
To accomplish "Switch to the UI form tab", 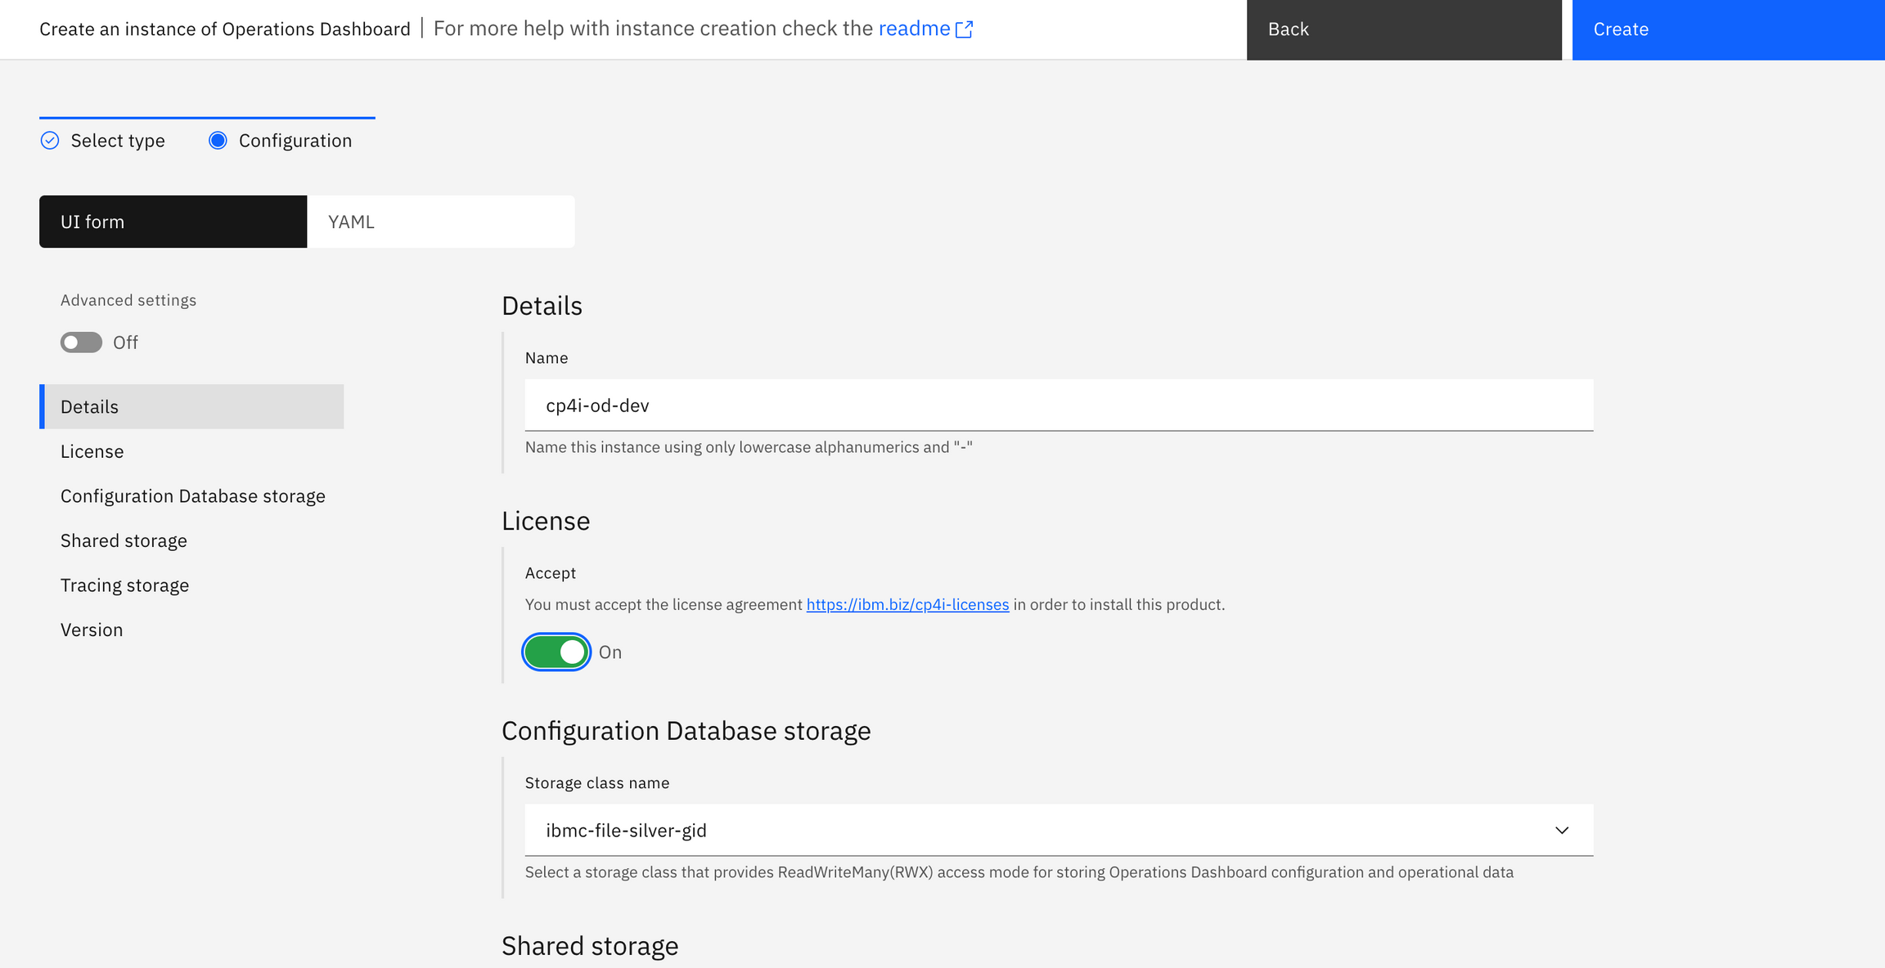I will pos(173,221).
